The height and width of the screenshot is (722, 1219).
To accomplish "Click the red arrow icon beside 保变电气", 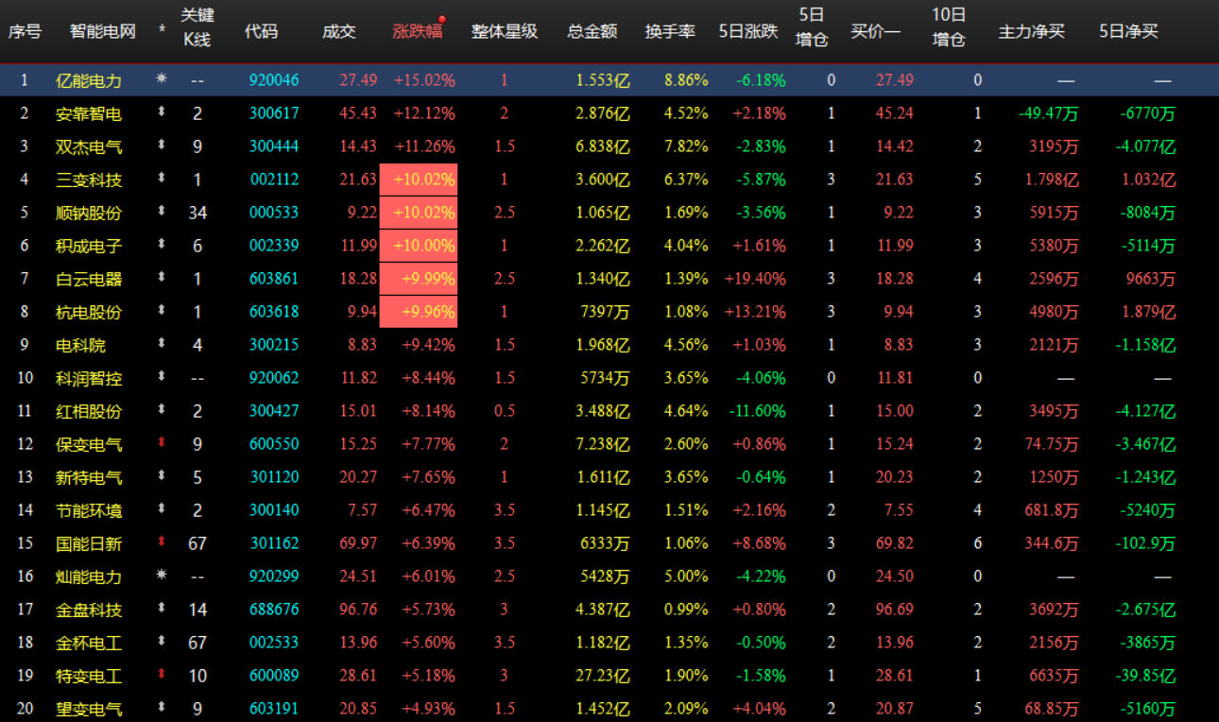I will pos(161,443).
